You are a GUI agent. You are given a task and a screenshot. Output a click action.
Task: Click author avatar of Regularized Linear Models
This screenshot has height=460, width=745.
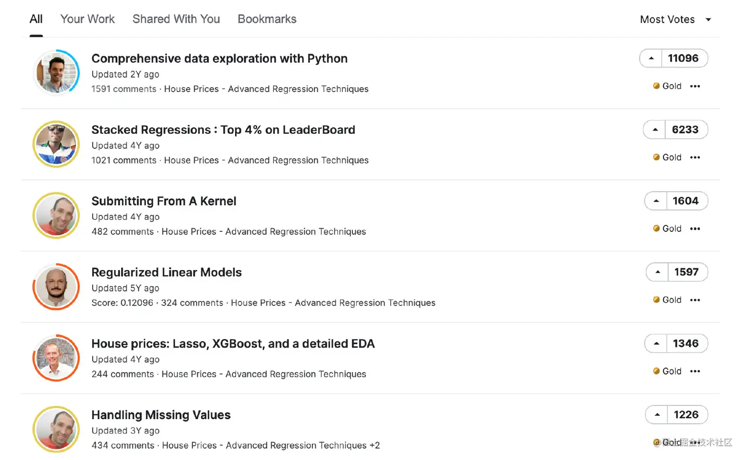pyautogui.click(x=56, y=287)
